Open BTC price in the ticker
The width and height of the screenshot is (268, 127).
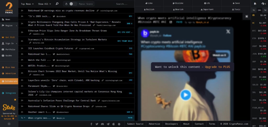click(x=259, y=32)
